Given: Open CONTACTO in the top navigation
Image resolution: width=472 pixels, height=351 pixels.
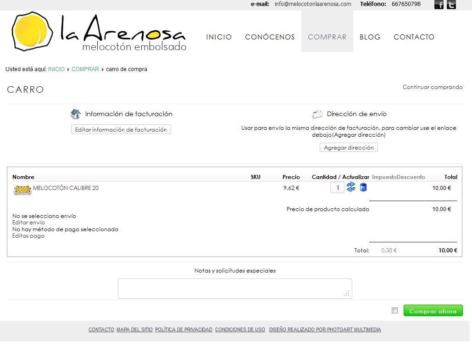Looking at the screenshot, I should (x=414, y=37).
